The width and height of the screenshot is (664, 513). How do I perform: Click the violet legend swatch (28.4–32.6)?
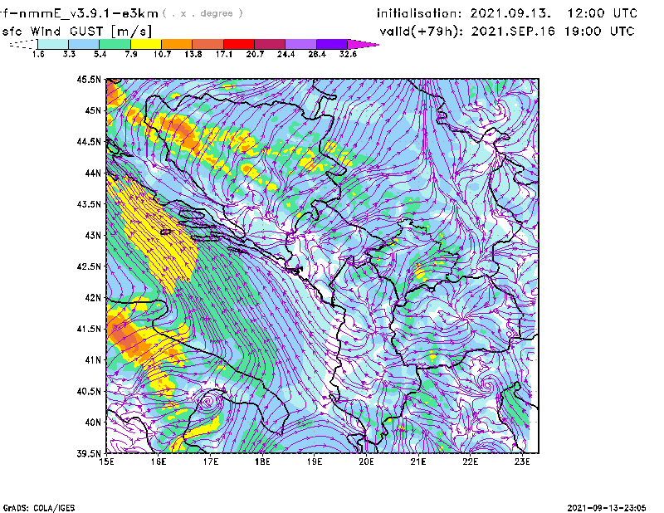point(331,44)
